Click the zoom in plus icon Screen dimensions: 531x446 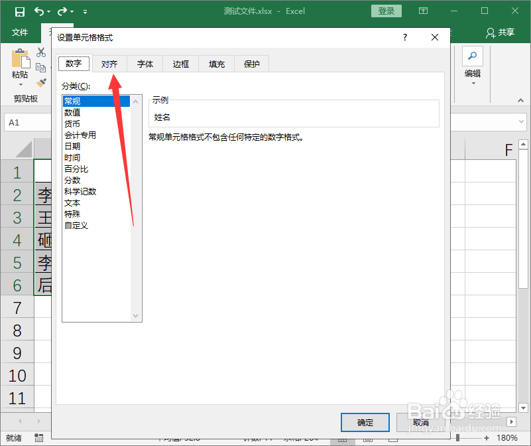click(487, 438)
